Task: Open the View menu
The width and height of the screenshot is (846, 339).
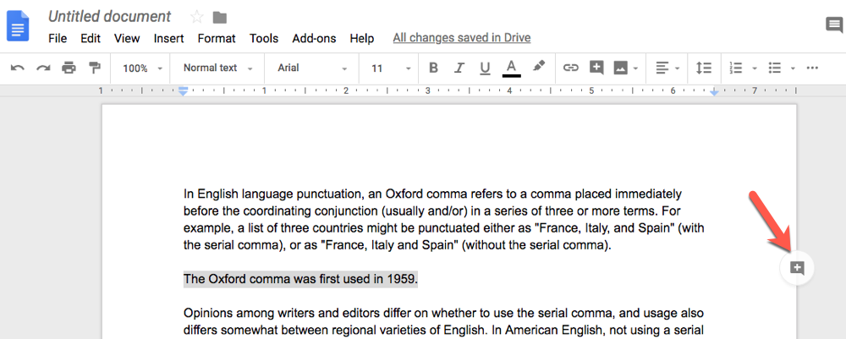Action: click(x=127, y=38)
